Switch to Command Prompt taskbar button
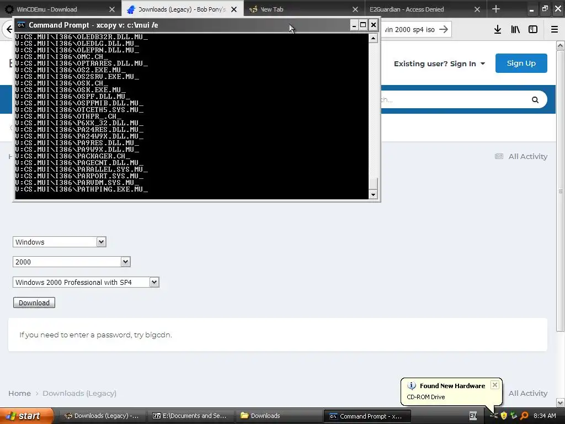The height and width of the screenshot is (424, 565). [367, 416]
